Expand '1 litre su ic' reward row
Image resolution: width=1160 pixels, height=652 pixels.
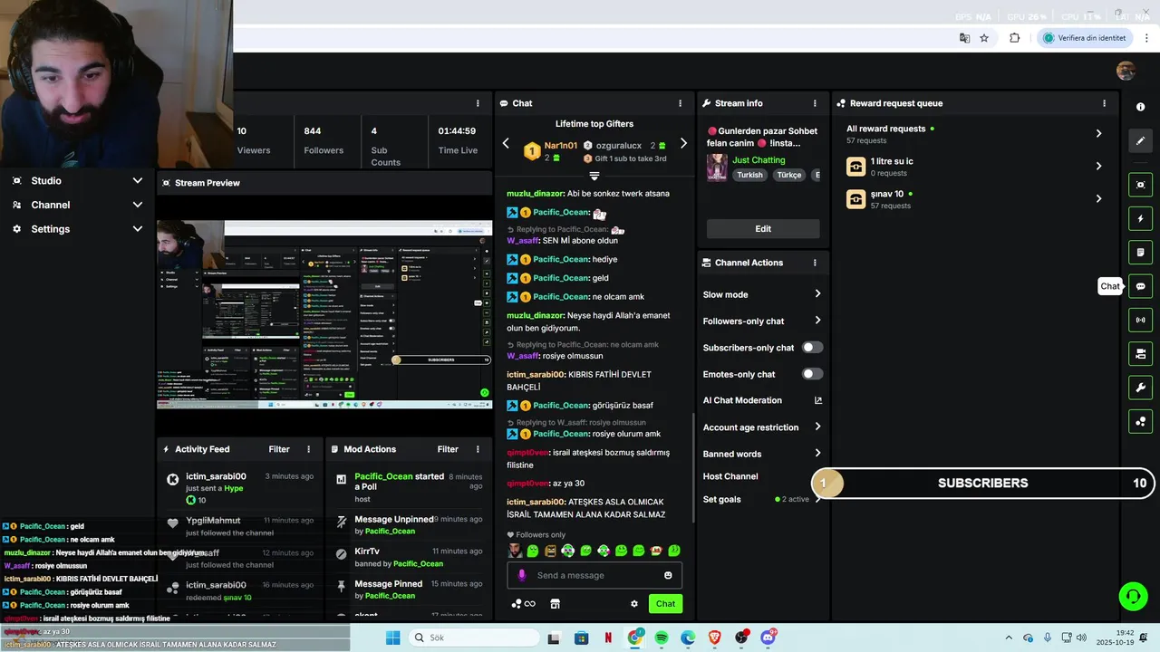(1098, 166)
